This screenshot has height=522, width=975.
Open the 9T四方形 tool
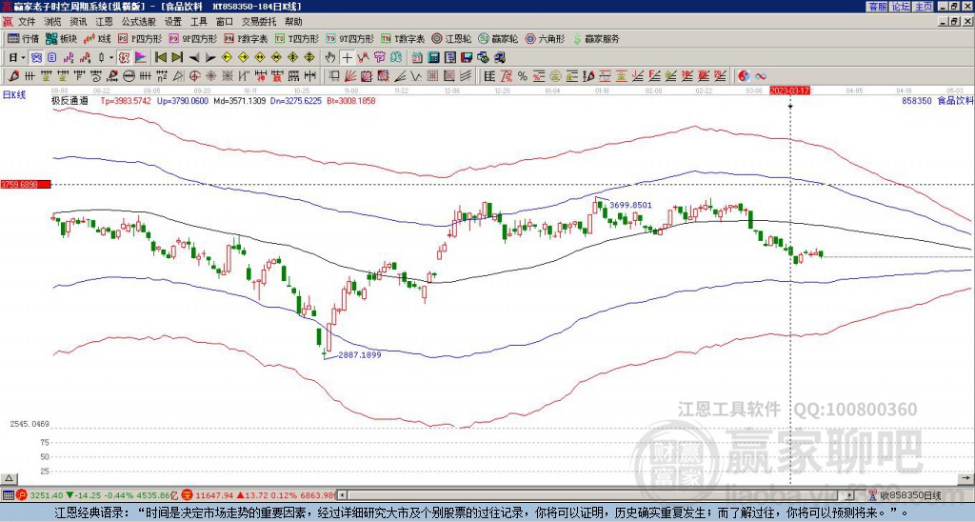[x=350, y=38]
